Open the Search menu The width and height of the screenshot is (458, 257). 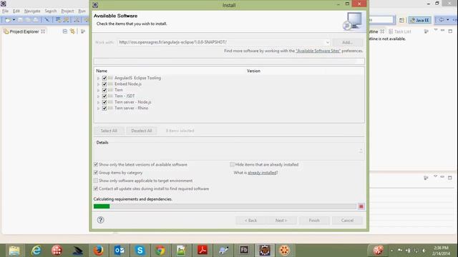51,11
